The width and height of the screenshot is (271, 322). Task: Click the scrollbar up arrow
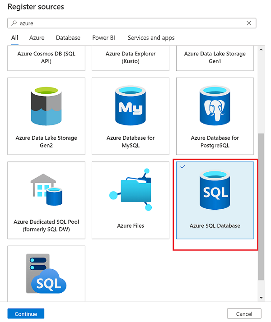pos(261,50)
